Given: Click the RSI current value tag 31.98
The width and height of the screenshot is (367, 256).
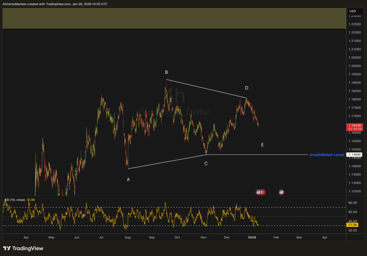Looking at the screenshot, I should tap(353, 225).
